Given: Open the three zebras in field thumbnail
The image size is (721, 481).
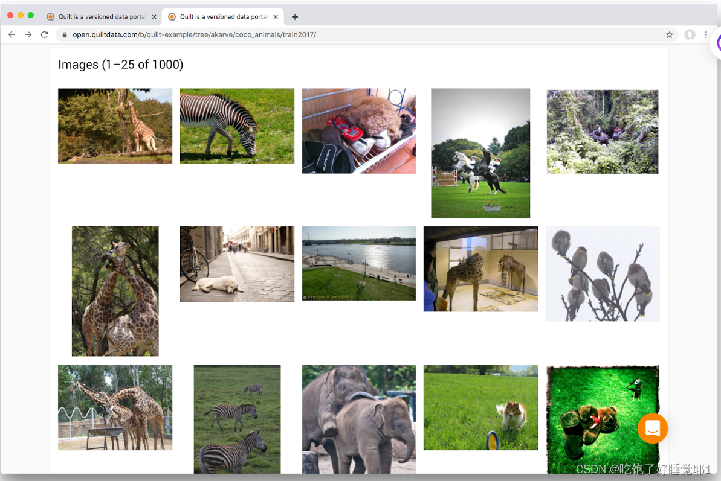Looking at the screenshot, I should click(x=237, y=419).
